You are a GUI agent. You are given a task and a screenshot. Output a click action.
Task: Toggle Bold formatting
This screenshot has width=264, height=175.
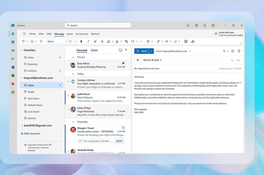[x=81, y=41]
